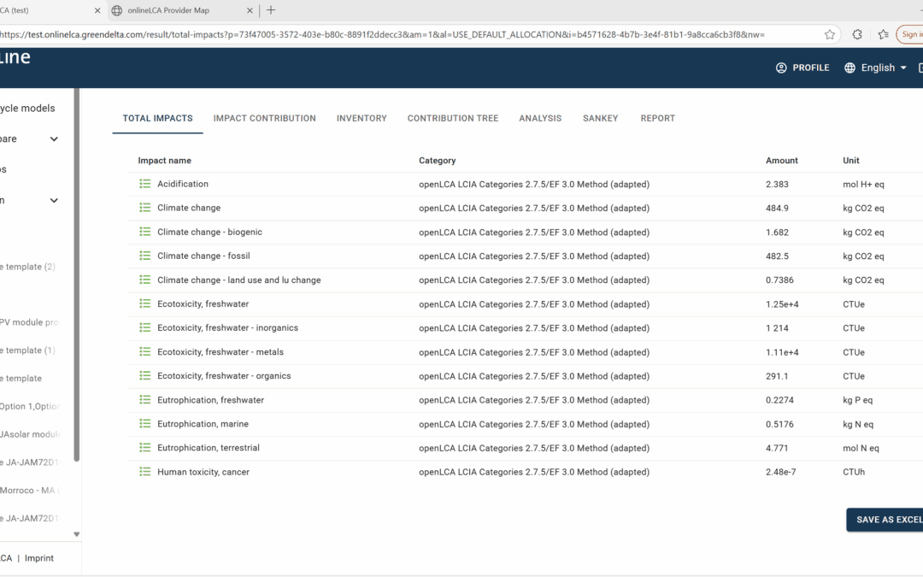Go to the Contribution Tree tab
Screen dimensions: 923x577
452,118
